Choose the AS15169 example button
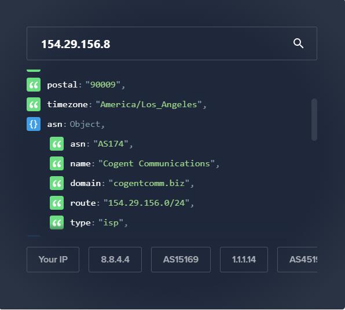Screen dimensions: 345x310 click(181, 260)
